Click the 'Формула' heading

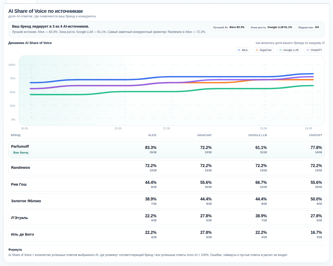click(15, 250)
